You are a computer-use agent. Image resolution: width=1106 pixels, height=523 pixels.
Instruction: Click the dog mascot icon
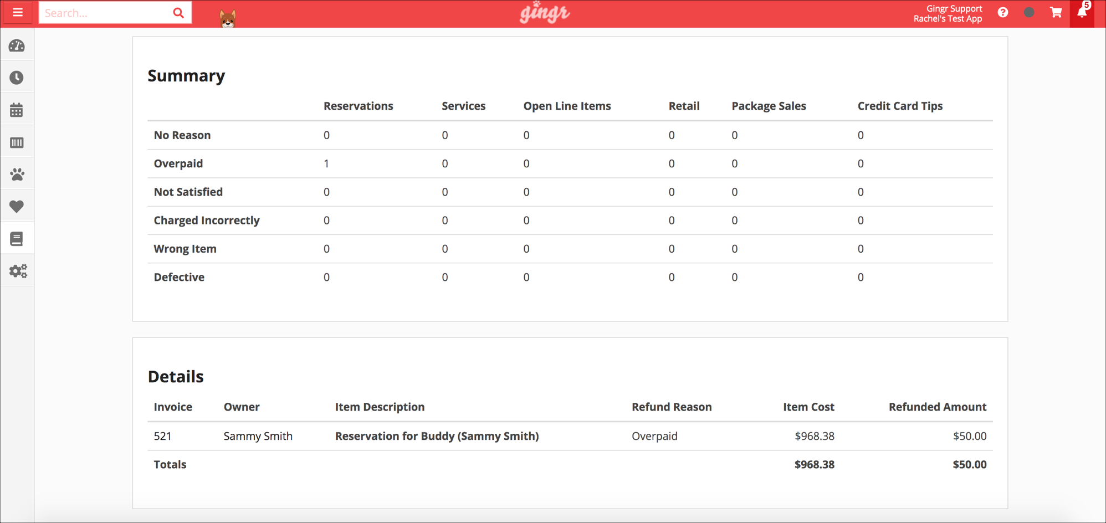pyautogui.click(x=228, y=18)
